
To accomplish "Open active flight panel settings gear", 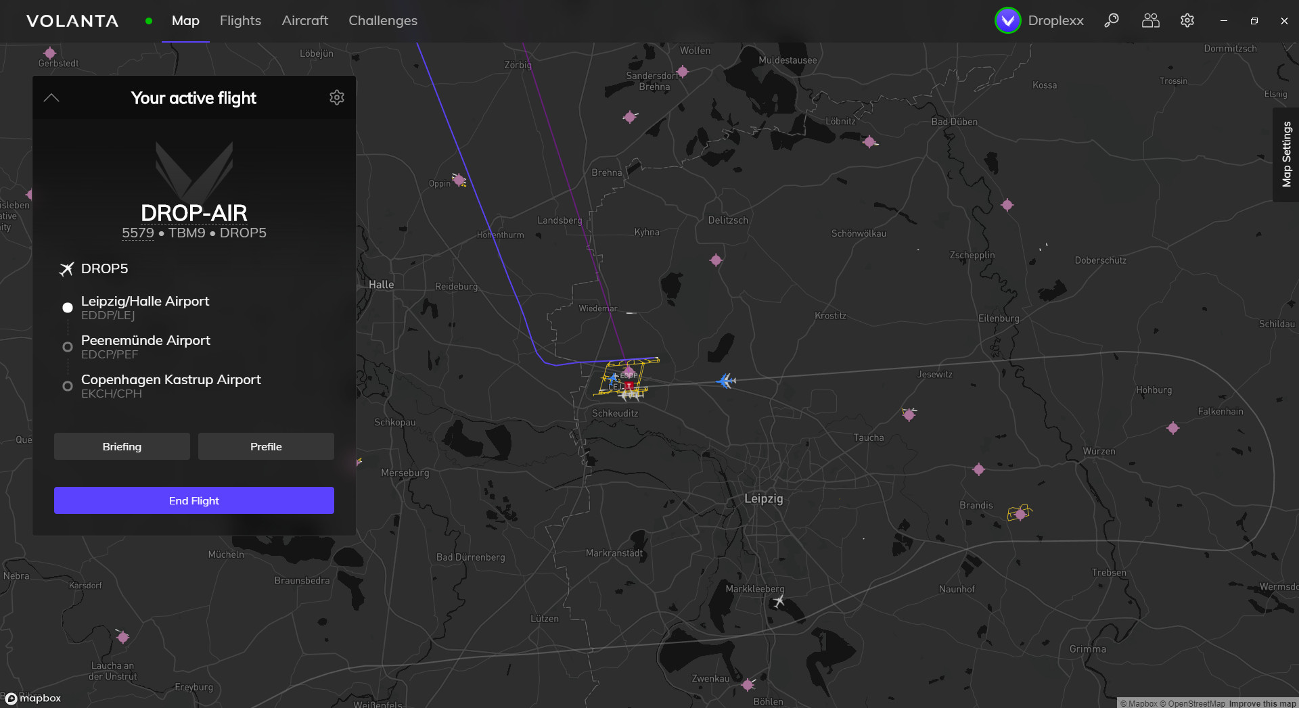I will [x=337, y=97].
